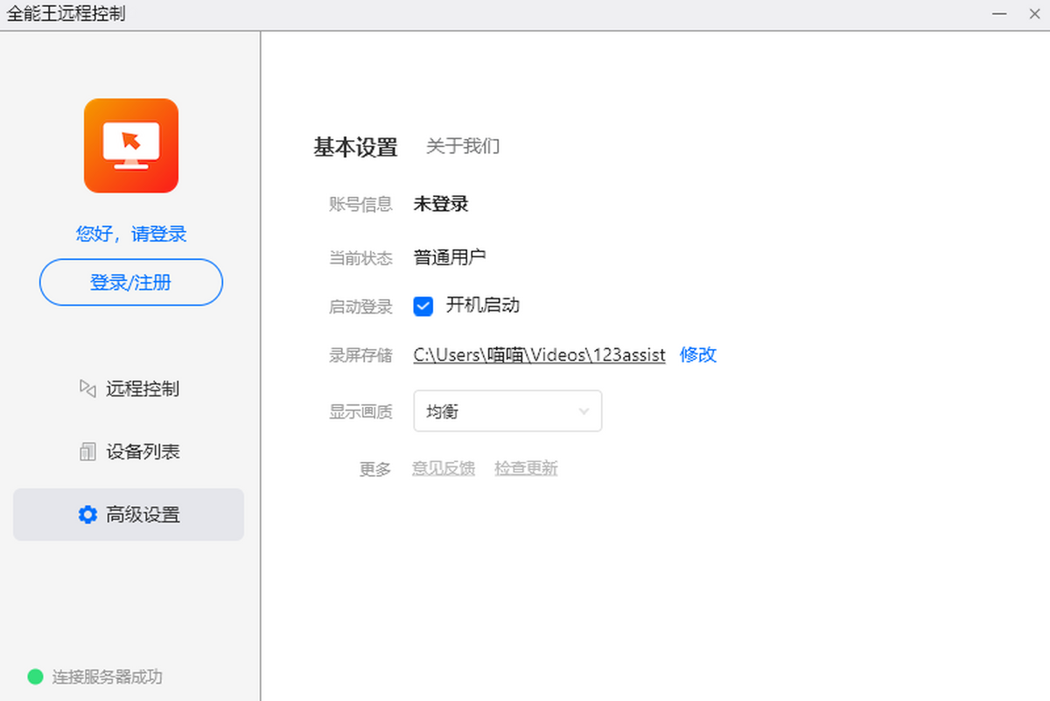Click the 登录/注册 button

(x=130, y=282)
